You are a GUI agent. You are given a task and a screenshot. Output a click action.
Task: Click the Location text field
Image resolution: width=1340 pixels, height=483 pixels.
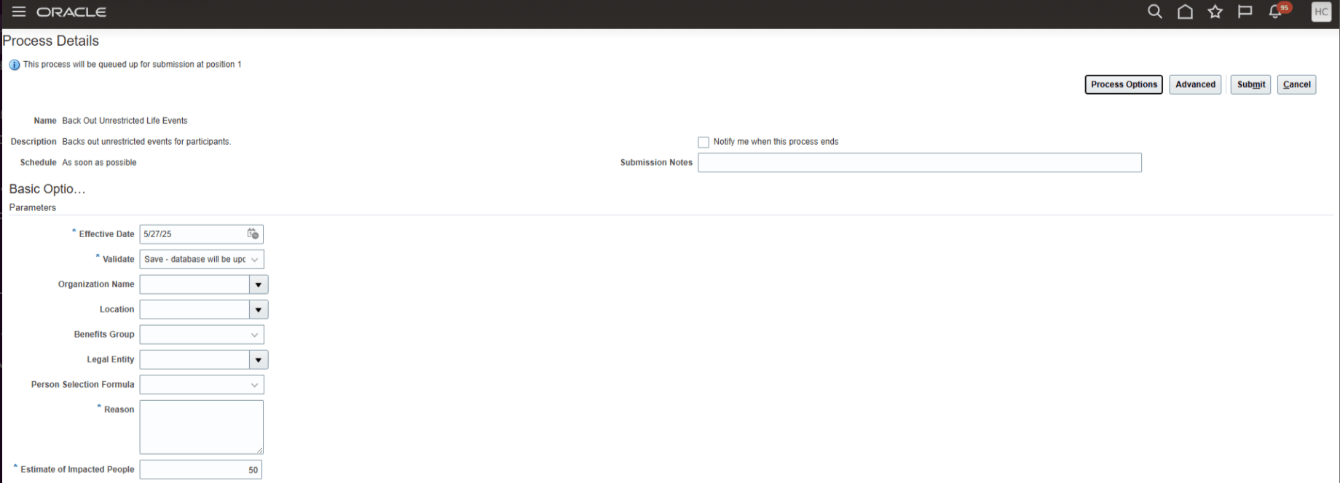[x=194, y=310]
